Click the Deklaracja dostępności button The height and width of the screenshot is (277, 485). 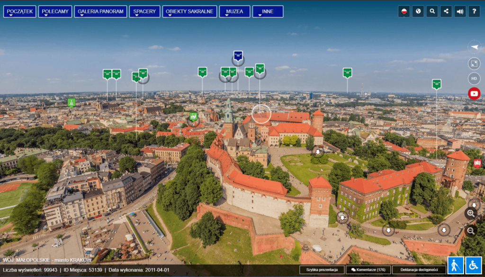420,270
